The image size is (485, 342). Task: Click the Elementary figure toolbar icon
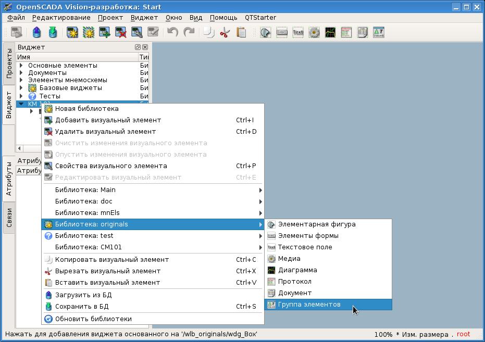pos(266,32)
